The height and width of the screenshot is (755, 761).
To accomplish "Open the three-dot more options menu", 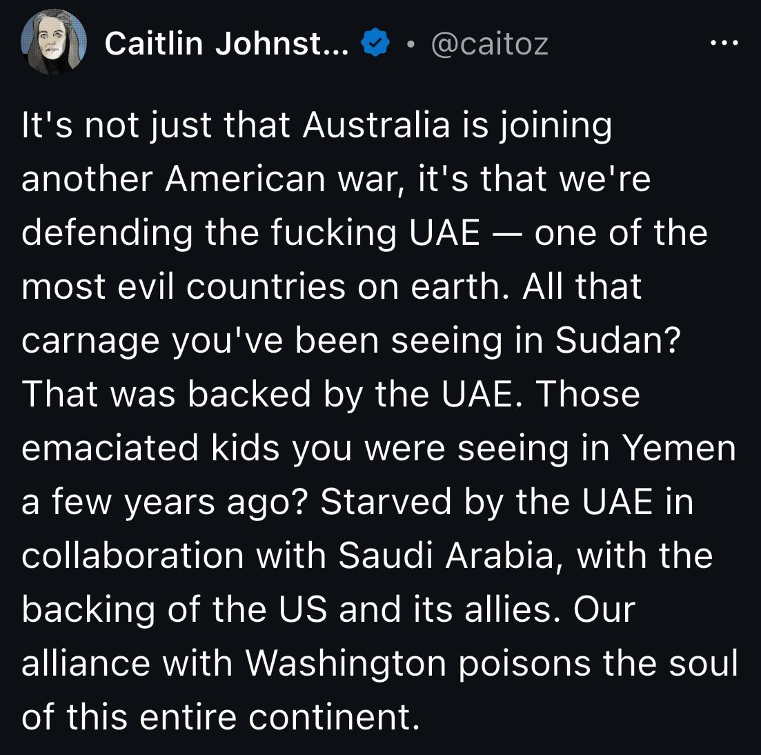I will tap(724, 43).
